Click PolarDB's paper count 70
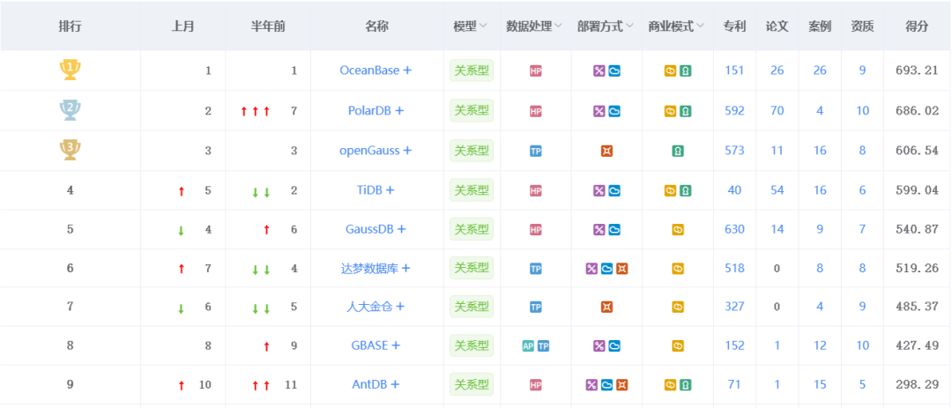This screenshot has height=408, width=952. coord(777,111)
